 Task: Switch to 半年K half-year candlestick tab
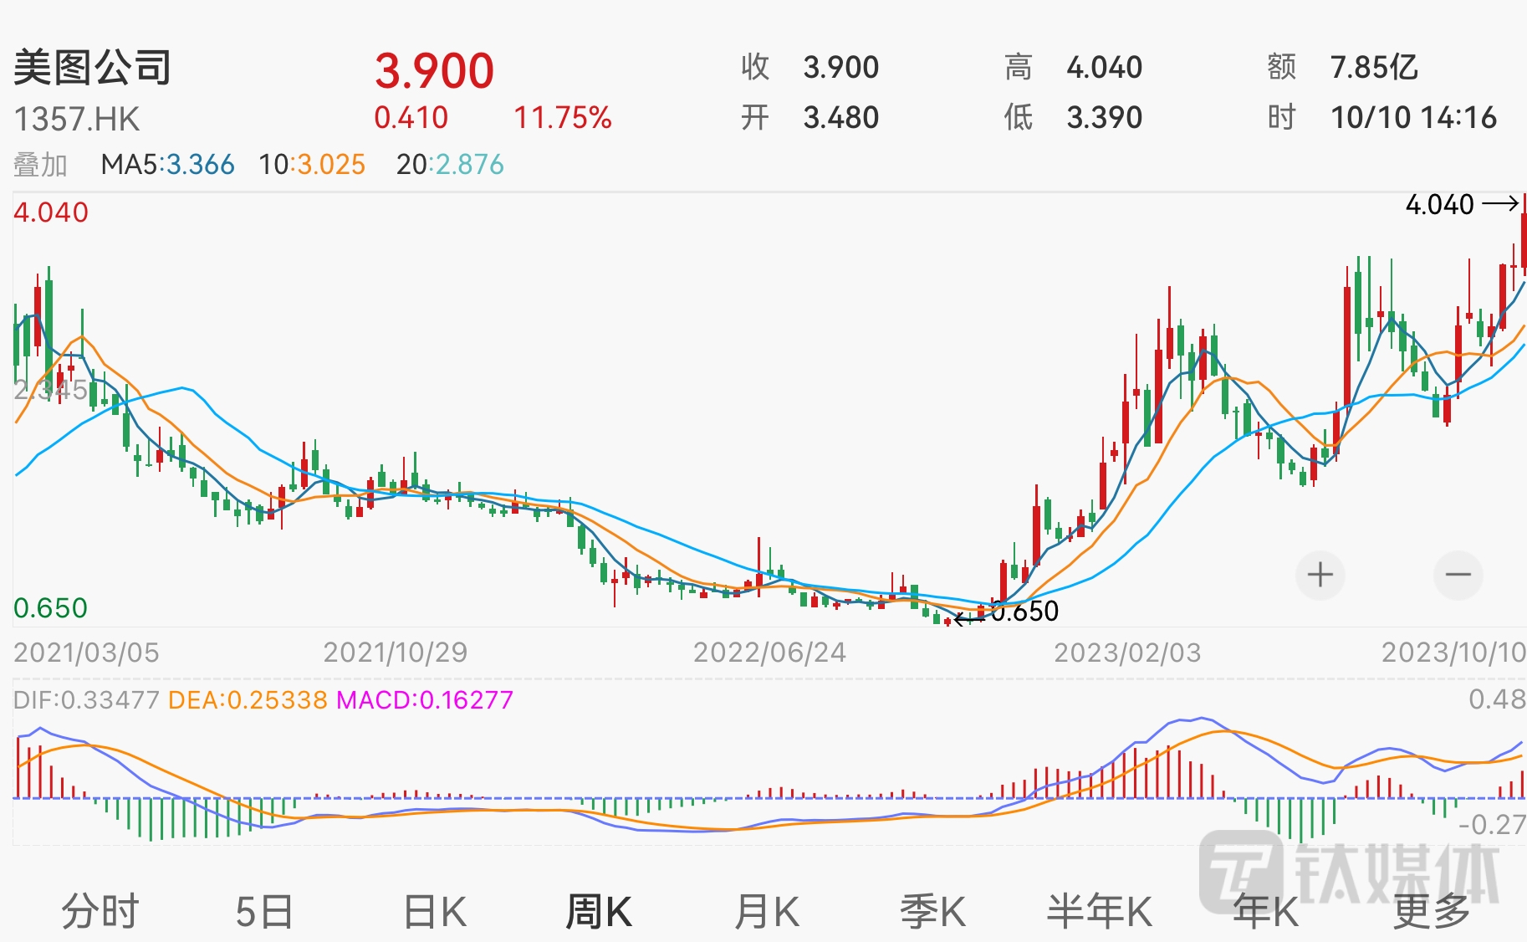(x=1100, y=911)
